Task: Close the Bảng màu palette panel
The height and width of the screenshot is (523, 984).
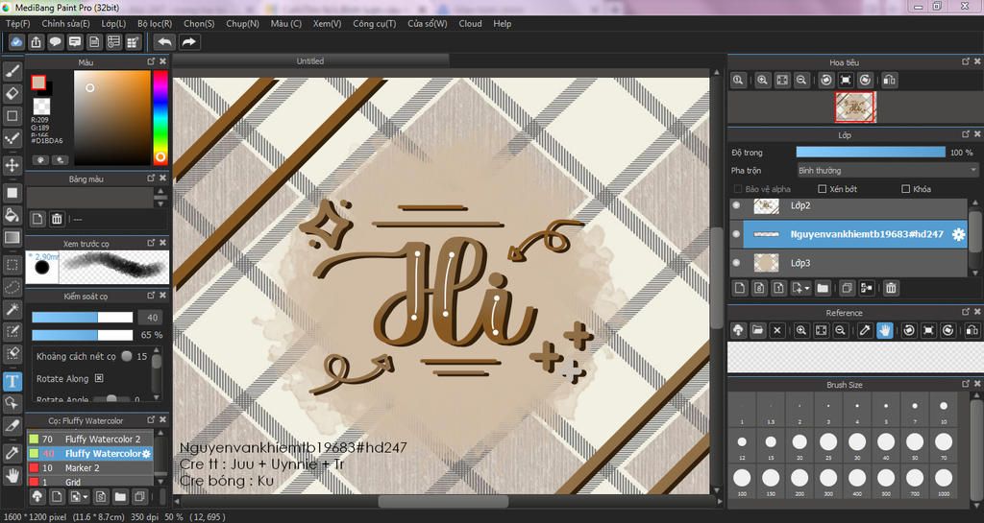Action: coord(162,178)
